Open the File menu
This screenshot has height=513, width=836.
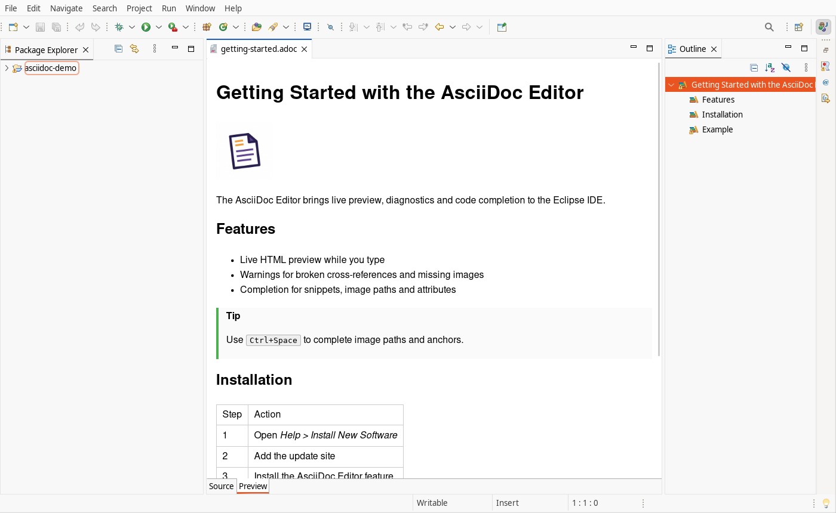tap(11, 8)
